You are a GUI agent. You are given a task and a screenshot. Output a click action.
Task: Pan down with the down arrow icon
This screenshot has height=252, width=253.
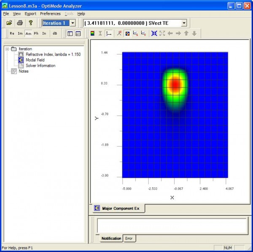pyautogui.click(x=194, y=33)
